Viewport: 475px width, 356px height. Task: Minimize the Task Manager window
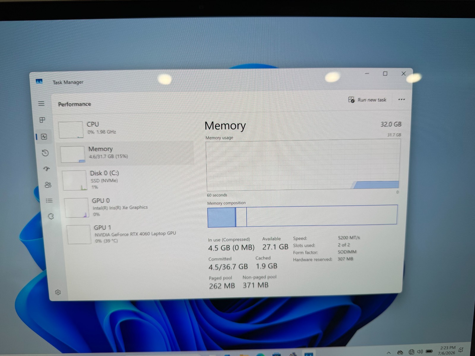367,74
